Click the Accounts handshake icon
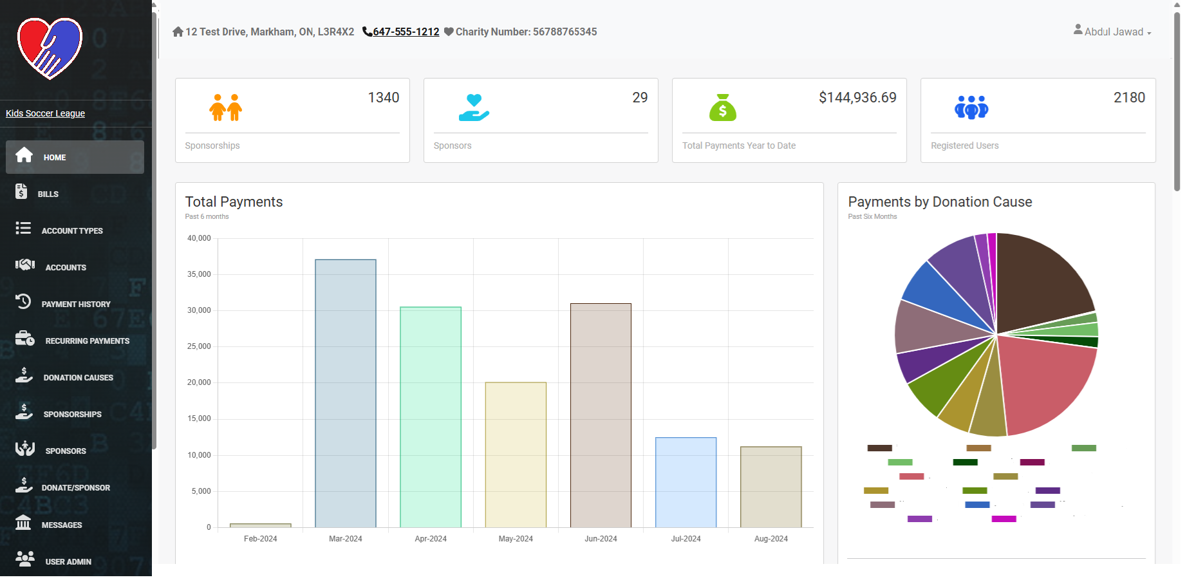The image size is (1185, 582). point(25,265)
